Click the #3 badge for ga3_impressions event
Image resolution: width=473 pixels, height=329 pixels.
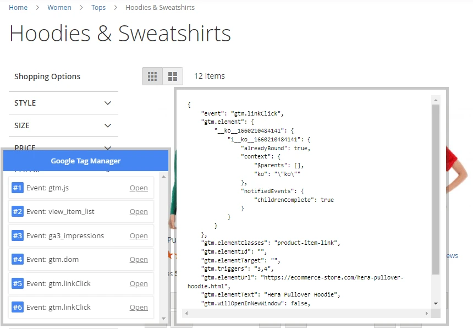click(x=17, y=236)
